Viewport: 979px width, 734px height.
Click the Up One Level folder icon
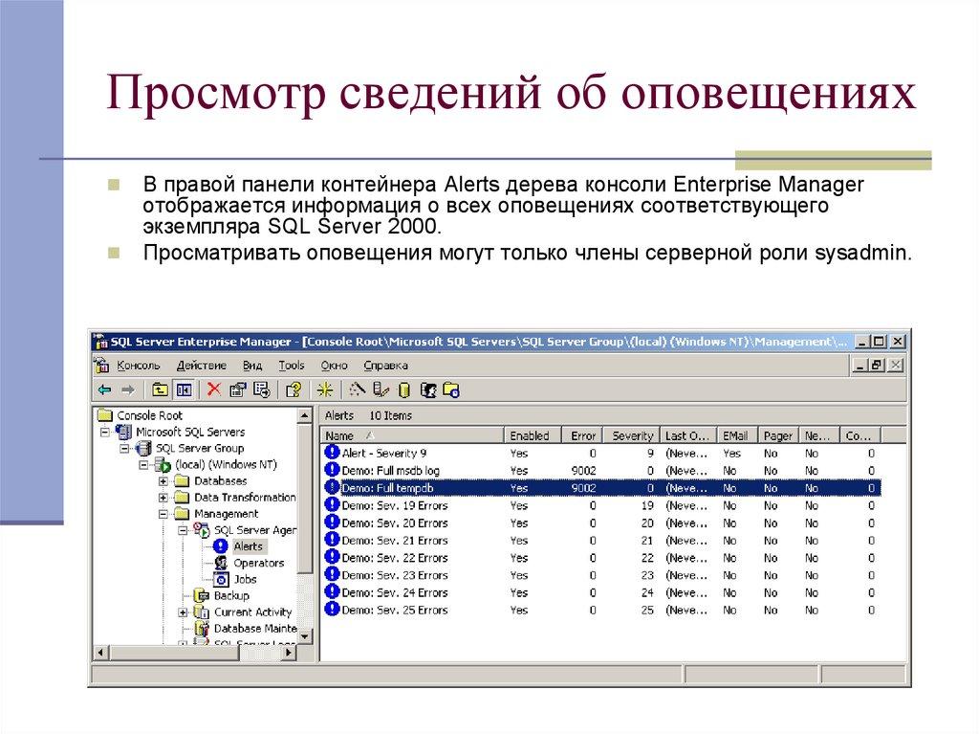160,389
